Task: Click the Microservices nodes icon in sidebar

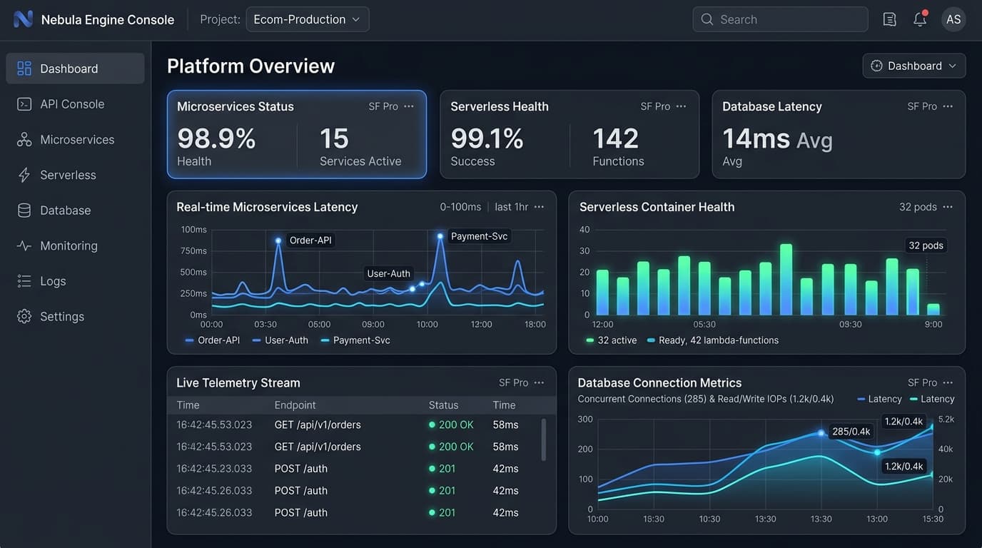Action: pos(24,140)
